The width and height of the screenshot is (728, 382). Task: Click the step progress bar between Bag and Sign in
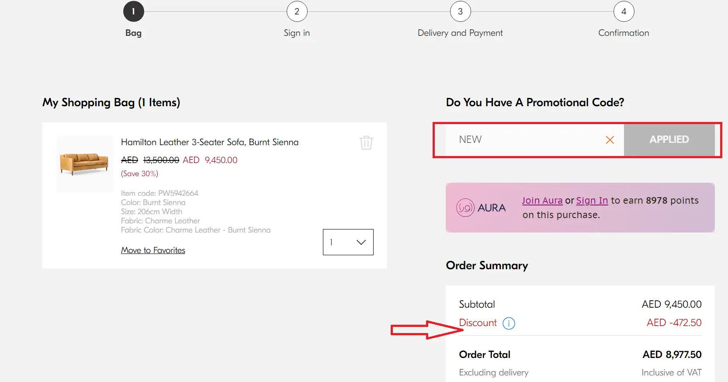(x=214, y=11)
